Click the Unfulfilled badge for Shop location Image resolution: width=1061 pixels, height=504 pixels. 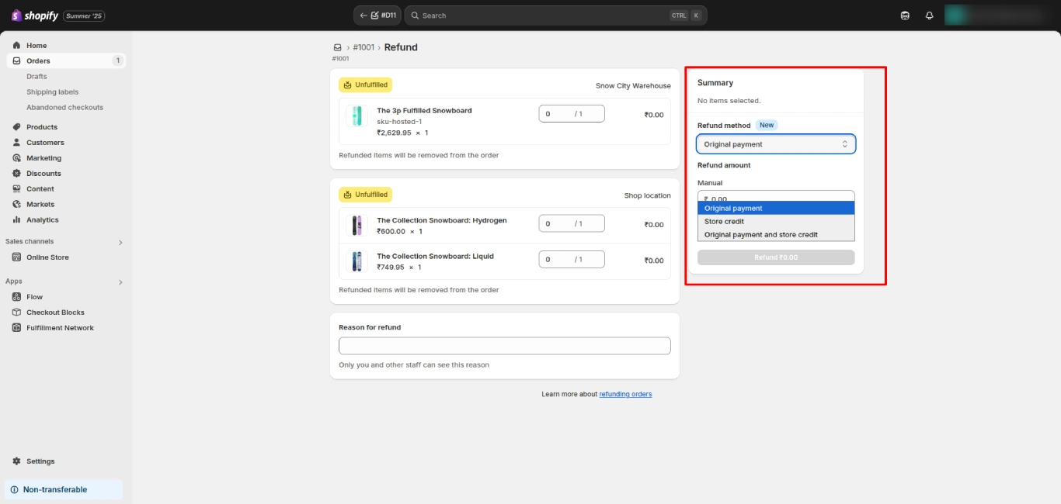365,195
